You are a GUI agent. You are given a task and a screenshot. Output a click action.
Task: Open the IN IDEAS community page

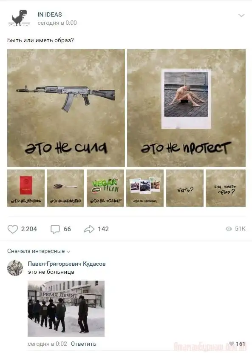pos(50,14)
